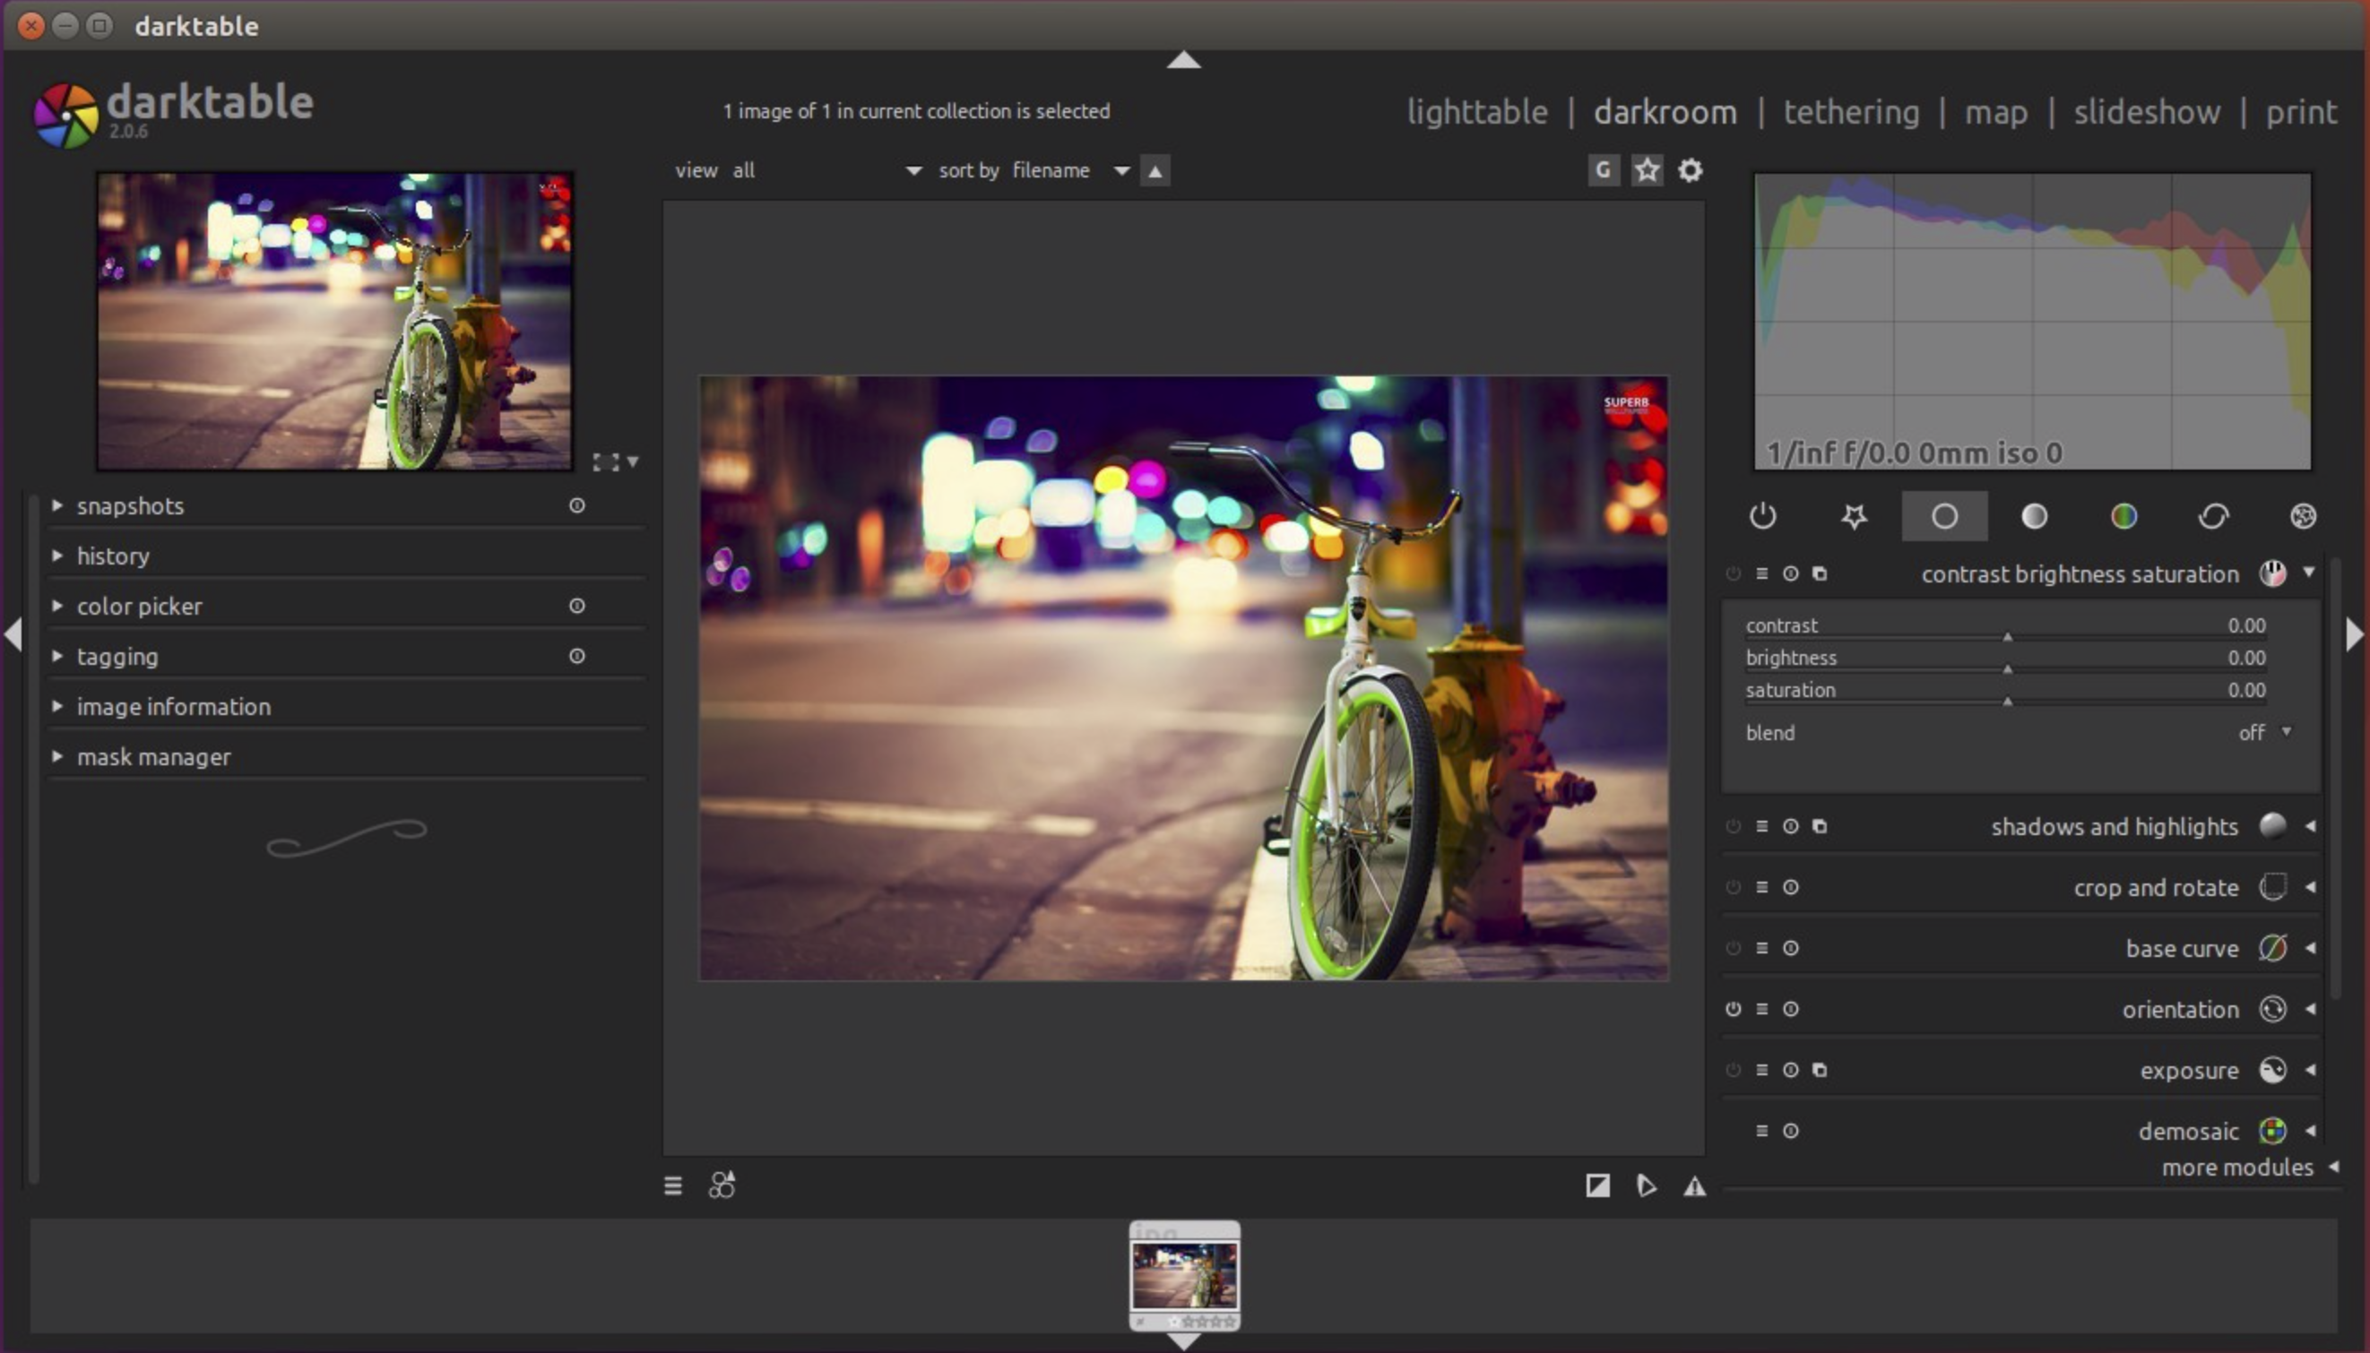This screenshot has height=1353, width=2370.
Task: Toggle the gamut check warning icon
Action: tap(1694, 1185)
